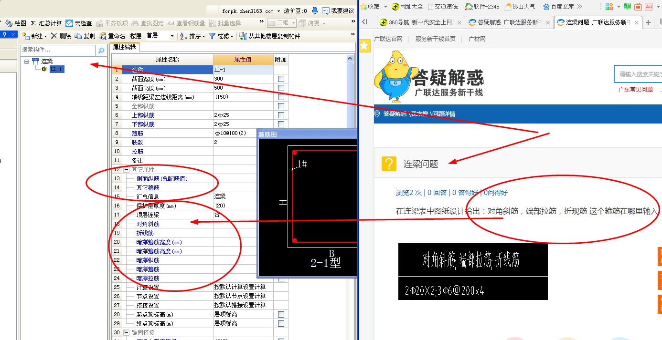The image size is (662, 340).
Task: Open the 绘图 drawing tool
Action: click(x=16, y=23)
